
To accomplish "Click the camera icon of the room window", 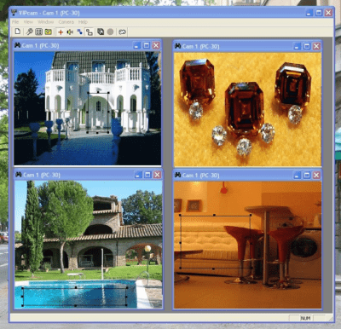I will point(178,175).
